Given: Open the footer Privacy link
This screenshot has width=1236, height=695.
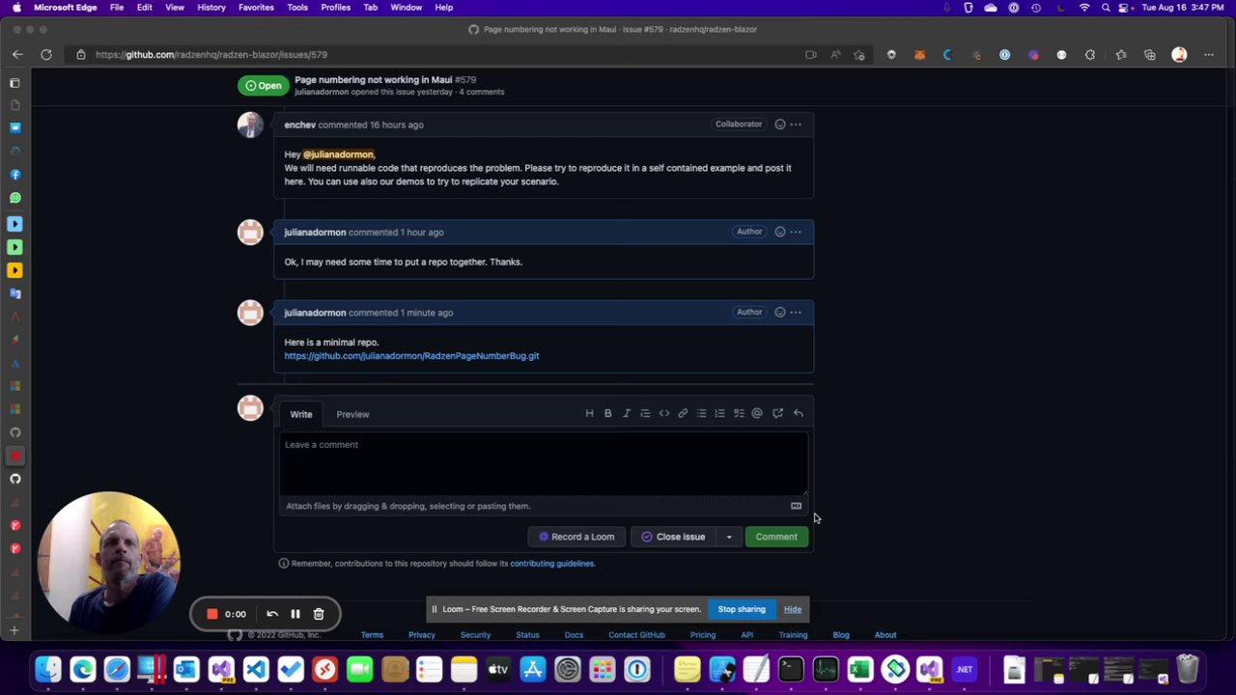Looking at the screenshot, I should [x=421, y=635].
